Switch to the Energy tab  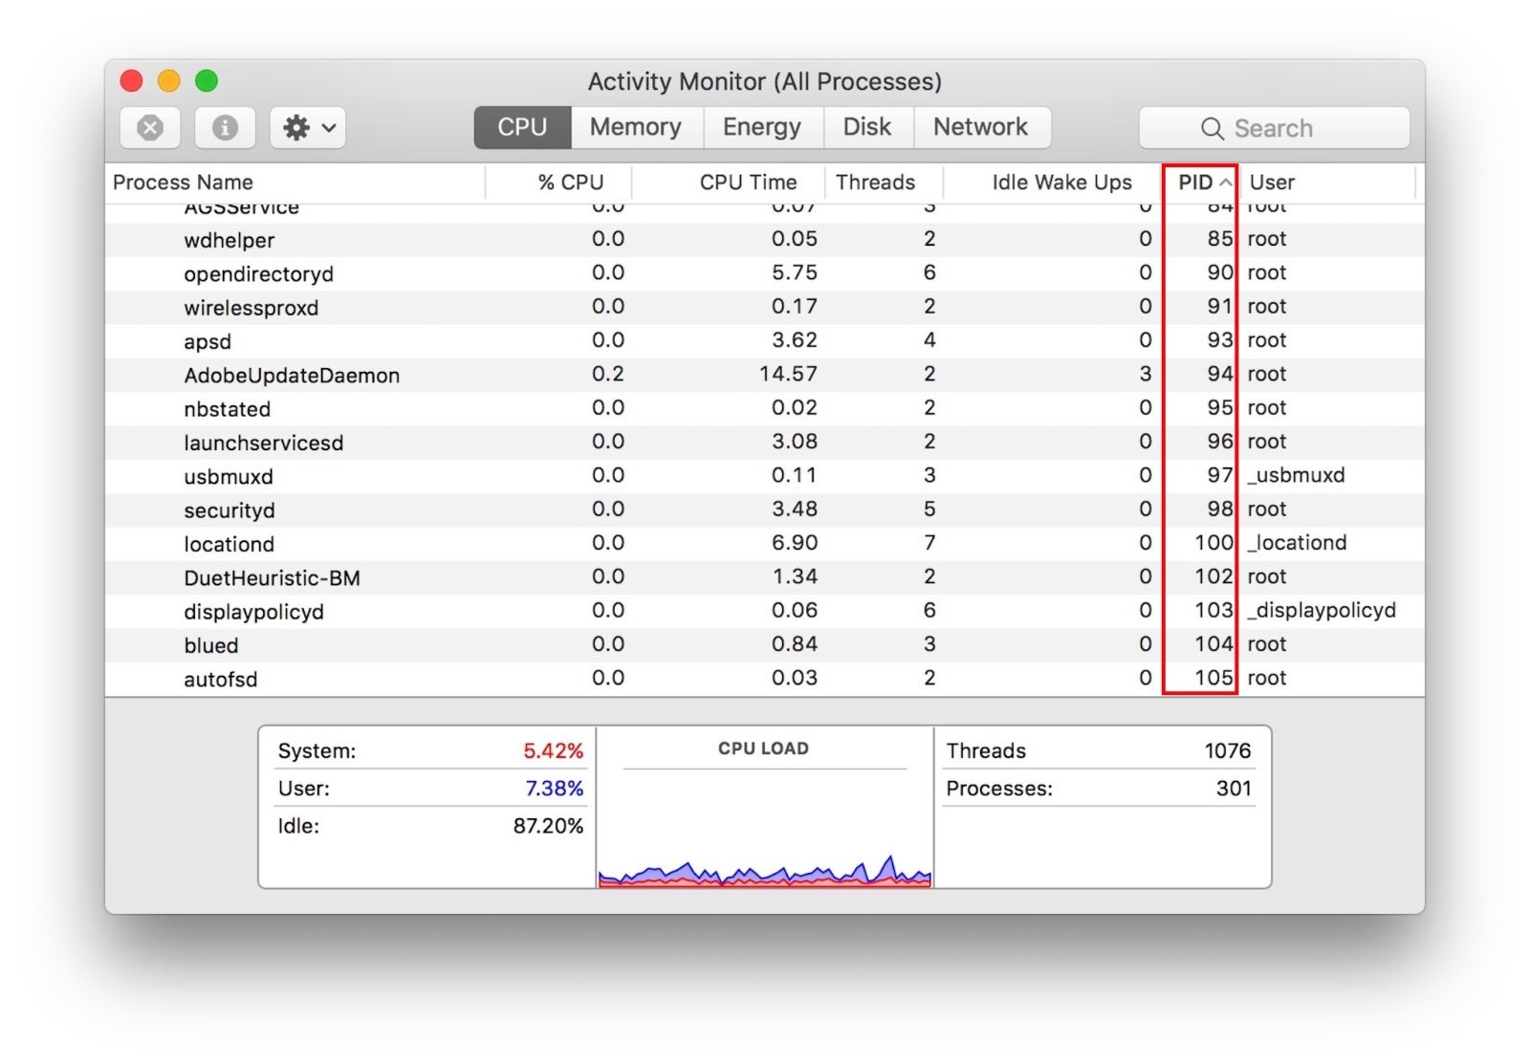pyautogui.click(x=762, y=127)
